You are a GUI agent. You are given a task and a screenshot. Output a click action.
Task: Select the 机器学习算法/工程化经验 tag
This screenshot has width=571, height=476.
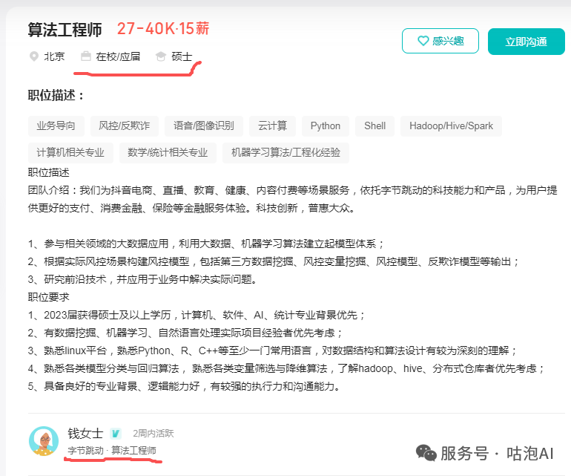pos(285,152)
